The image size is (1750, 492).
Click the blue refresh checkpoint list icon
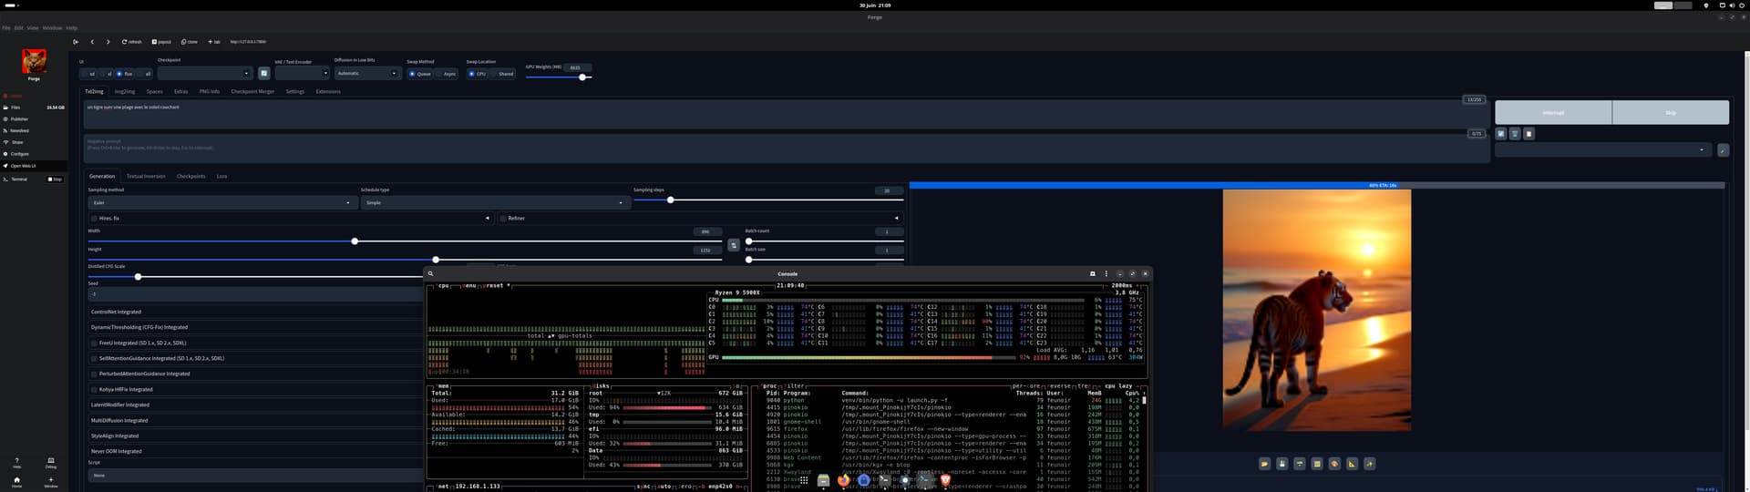click(x=263, y=73)
